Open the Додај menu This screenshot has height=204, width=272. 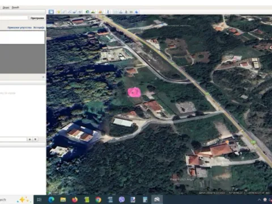pos(6,7)
